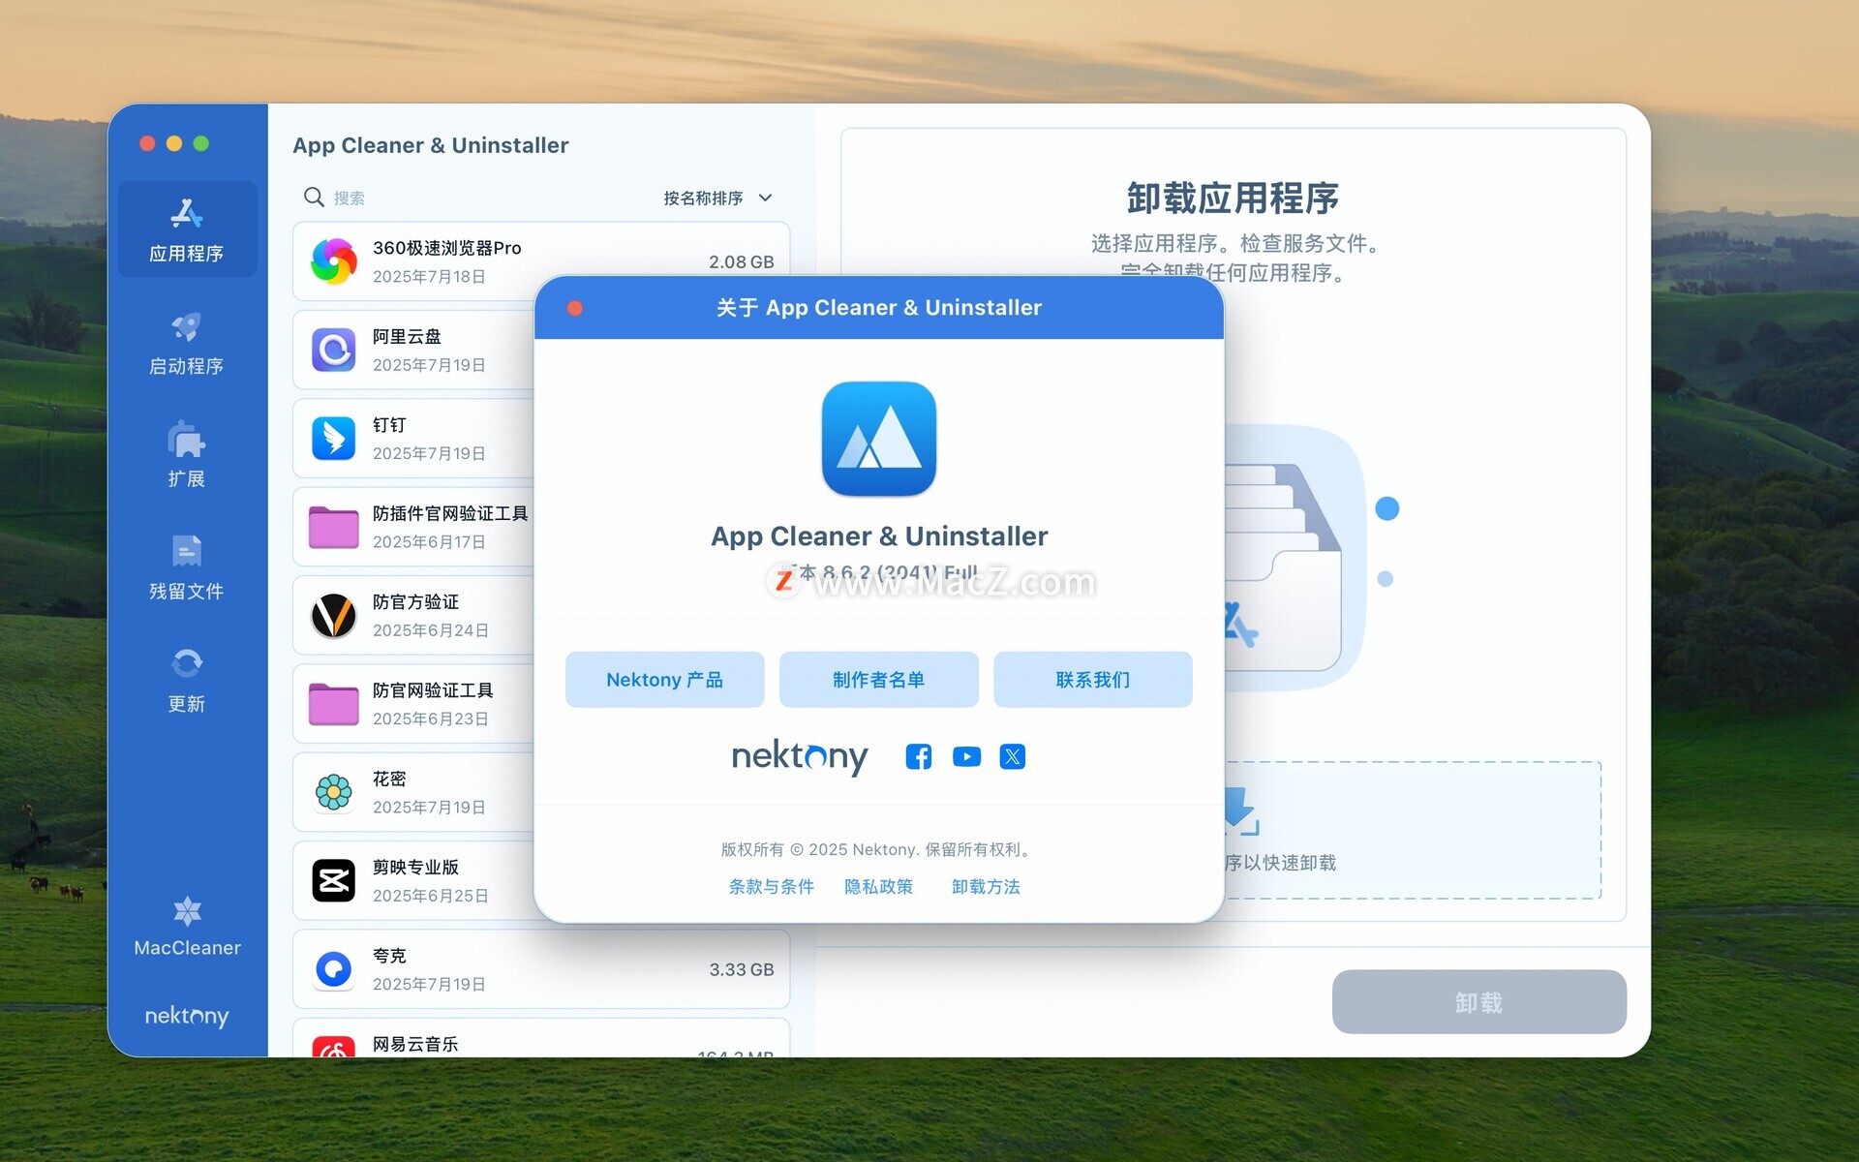Select the 防官方验证 app icon
Viewport: 1859px width, 1162px height.
point(334,615)
